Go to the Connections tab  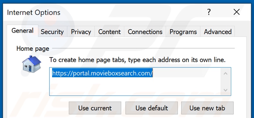(x=145, y=32)
